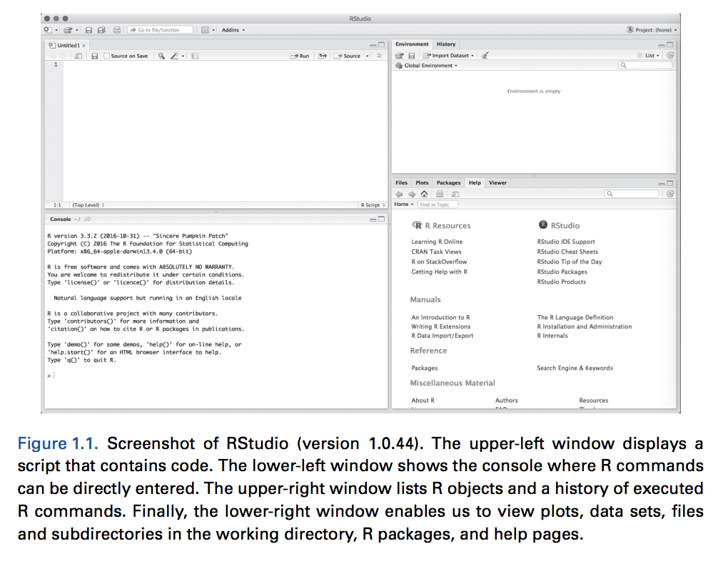Save the Untitled1 script via editor toolbar
Viewport: 718px width, 566px height.
point(95,56)
